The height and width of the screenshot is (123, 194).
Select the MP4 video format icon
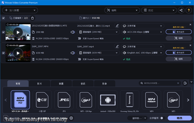click(152, 100)
